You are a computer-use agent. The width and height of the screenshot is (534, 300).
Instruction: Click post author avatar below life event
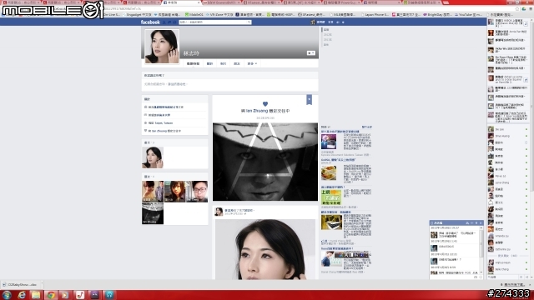click(219, 212)
